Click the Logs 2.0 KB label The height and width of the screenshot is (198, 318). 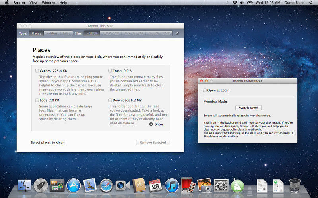[x=49, y=100]
